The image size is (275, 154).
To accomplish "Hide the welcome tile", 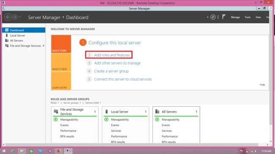I will point(262,85).
